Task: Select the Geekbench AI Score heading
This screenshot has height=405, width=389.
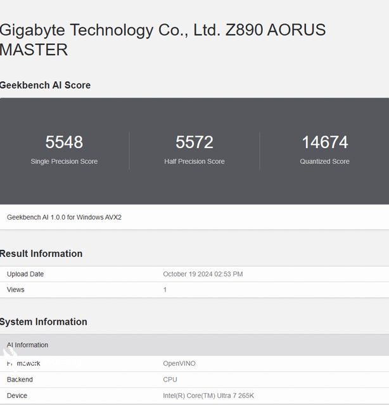Action: click(45, 85)
